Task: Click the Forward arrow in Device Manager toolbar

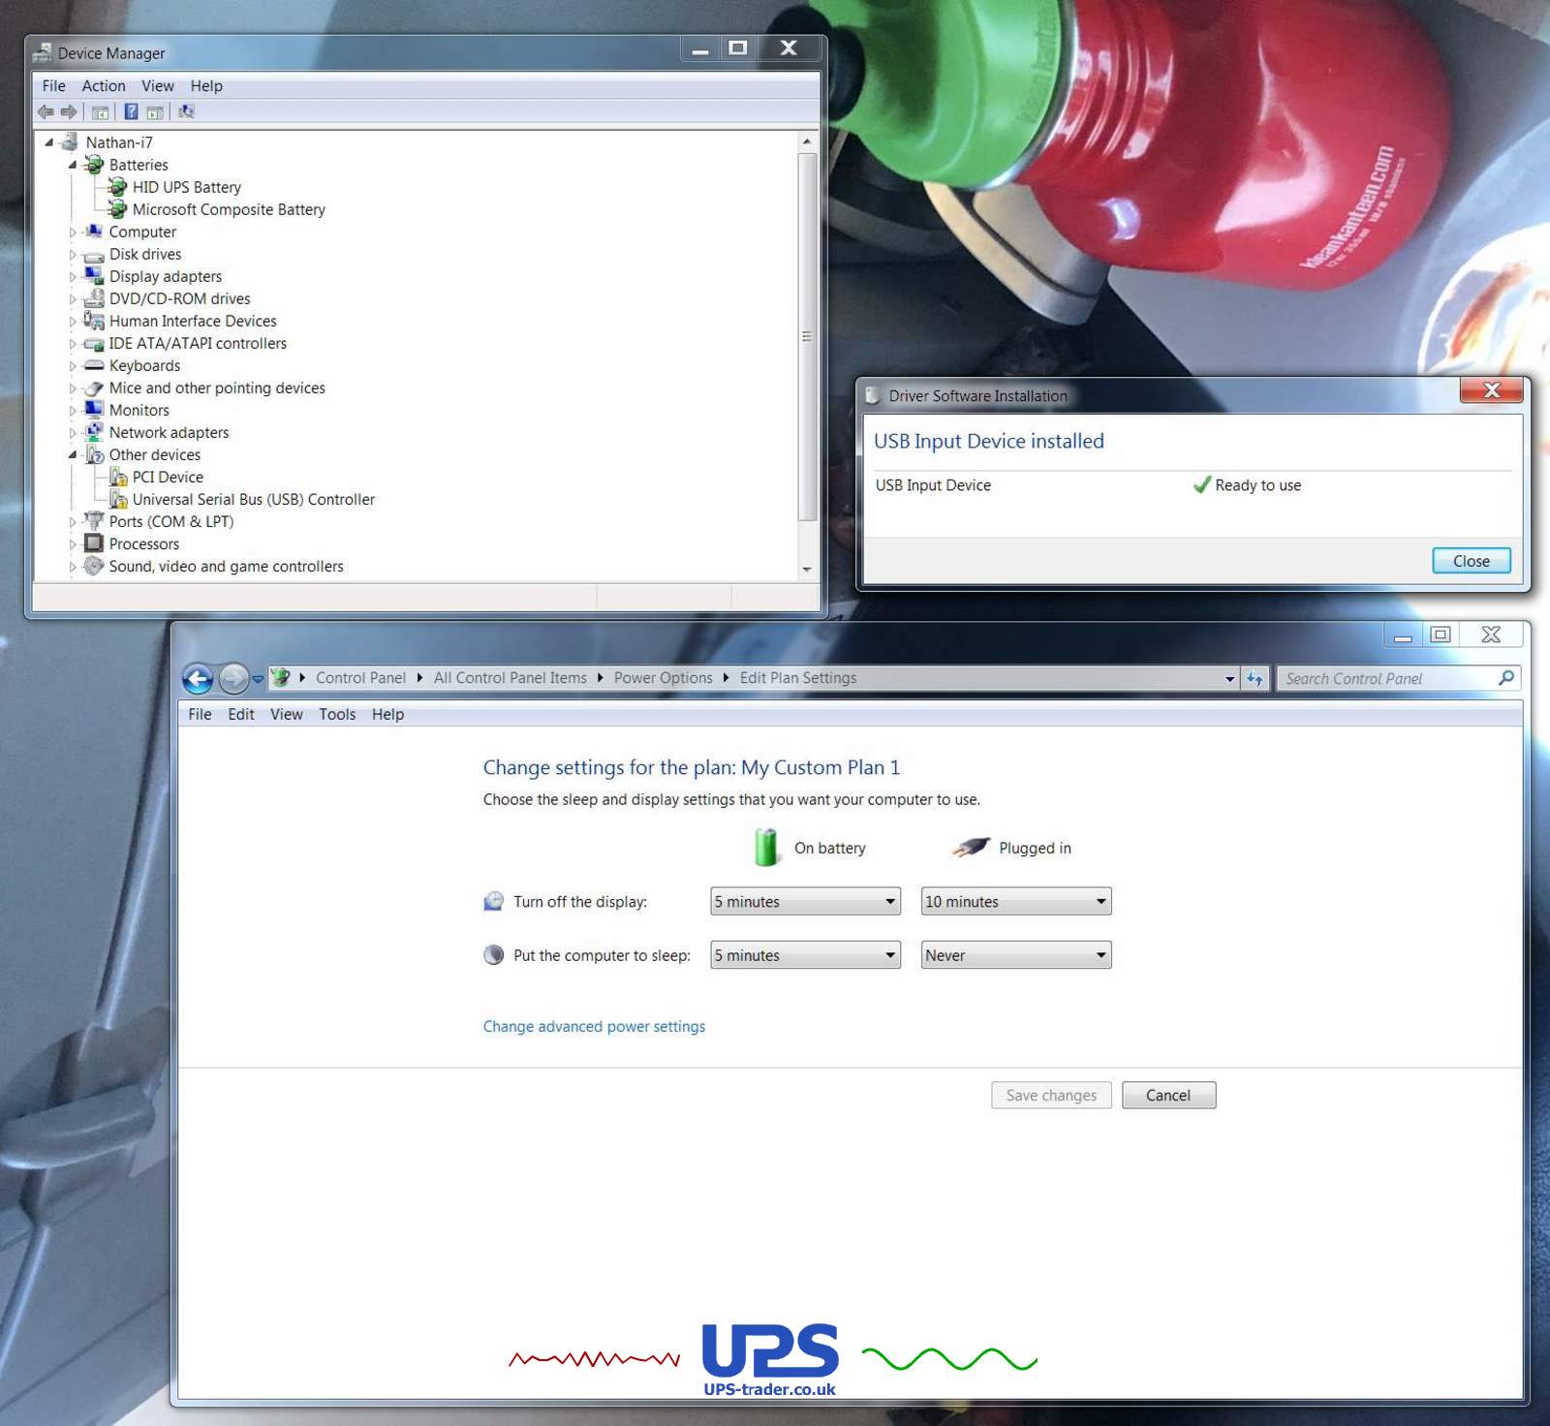Action: pyautogui.click(x=69, y=111)
